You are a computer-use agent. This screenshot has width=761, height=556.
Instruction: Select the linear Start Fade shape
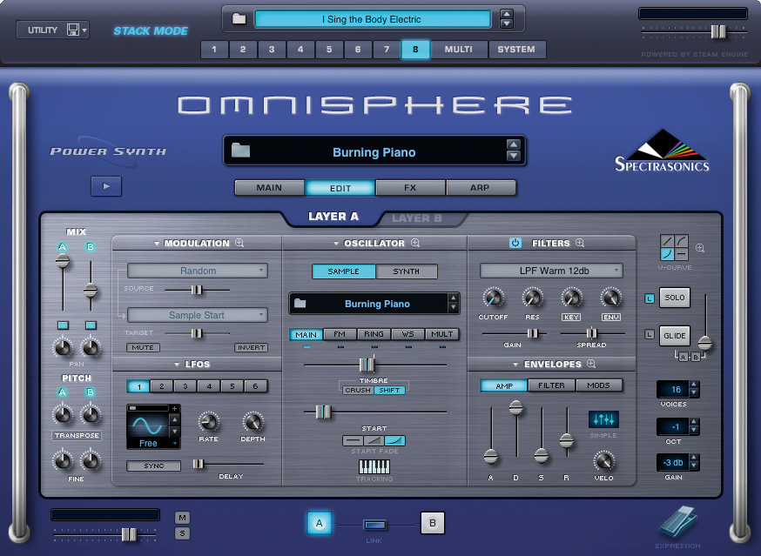click(374, 440)
